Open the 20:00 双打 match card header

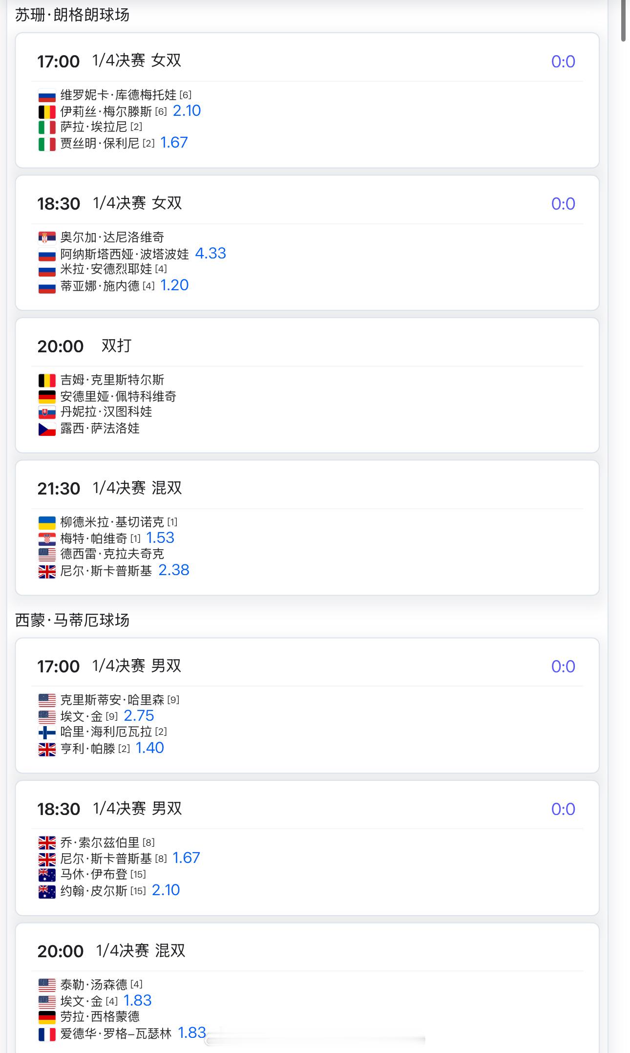coord(307,346)
